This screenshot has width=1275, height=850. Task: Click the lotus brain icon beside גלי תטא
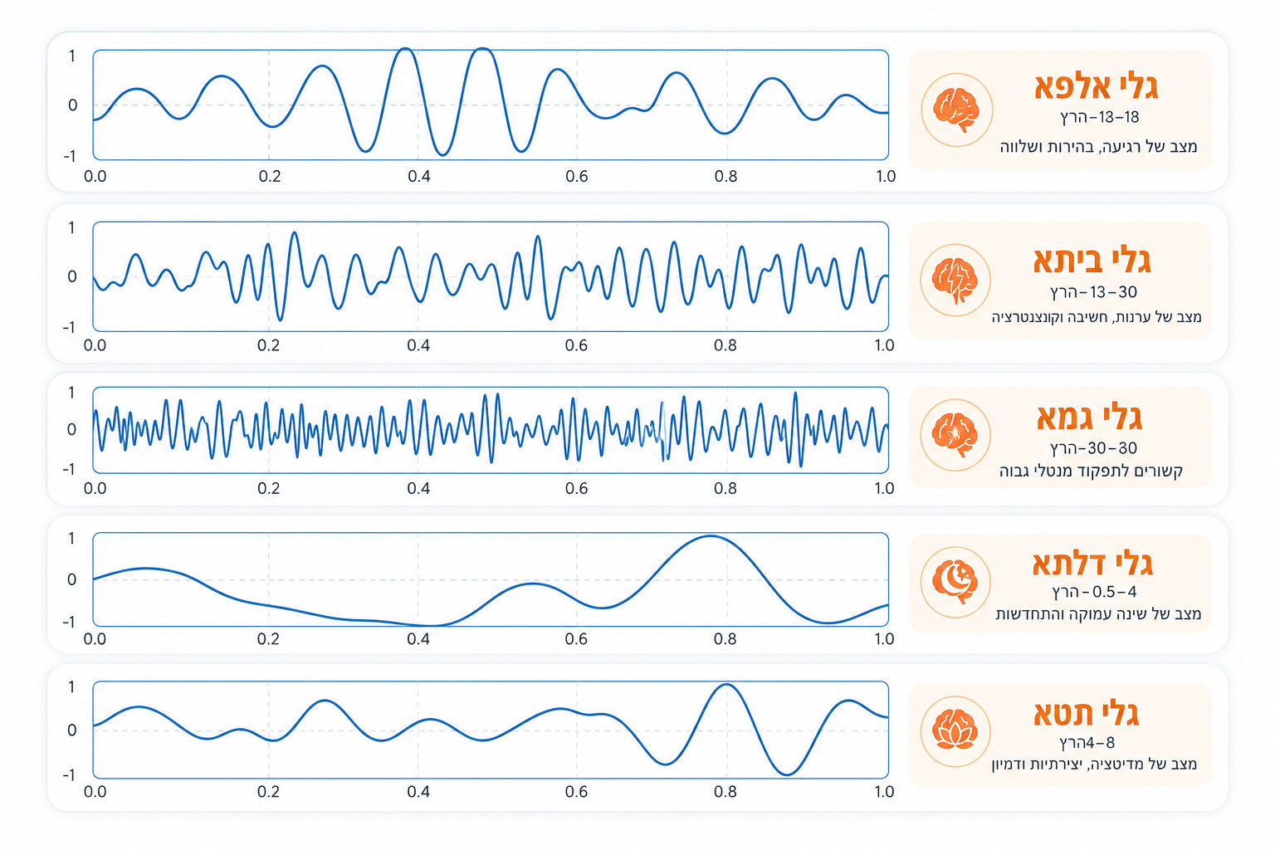(x=955, y=732)
